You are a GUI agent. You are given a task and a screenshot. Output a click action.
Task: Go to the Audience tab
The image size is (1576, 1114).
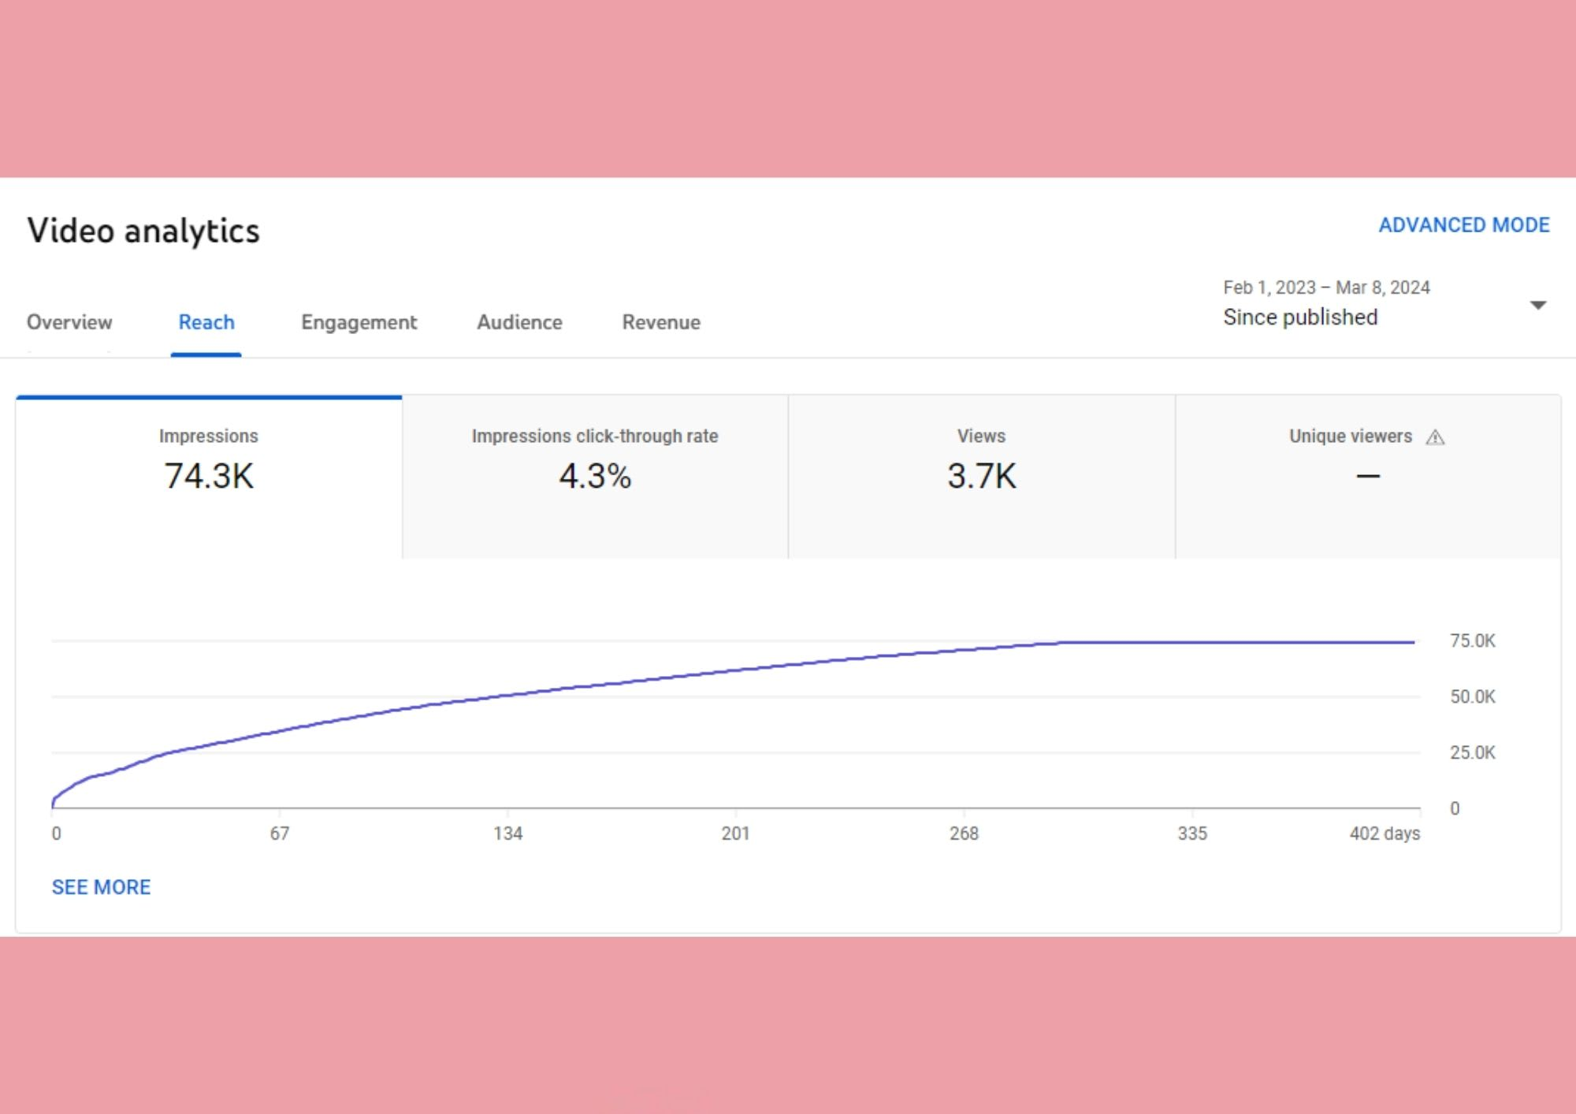coord(519,322)
